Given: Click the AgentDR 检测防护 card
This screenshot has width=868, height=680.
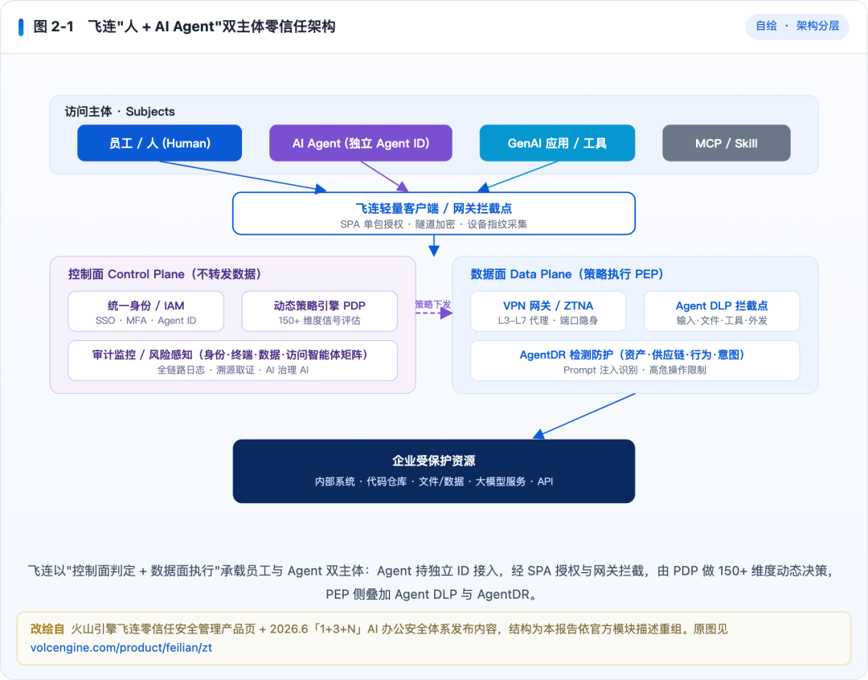Looking at the screenshot, I should [635, 360].
